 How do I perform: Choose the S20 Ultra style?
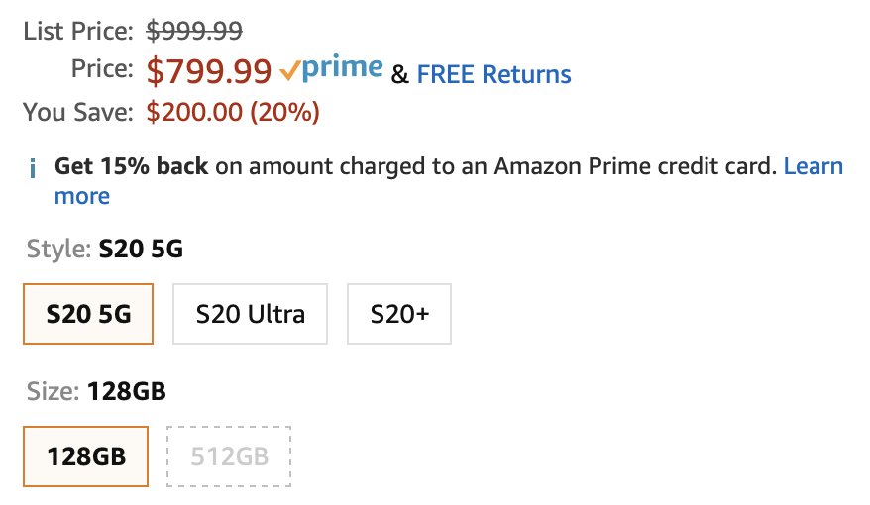click(250, 314)
